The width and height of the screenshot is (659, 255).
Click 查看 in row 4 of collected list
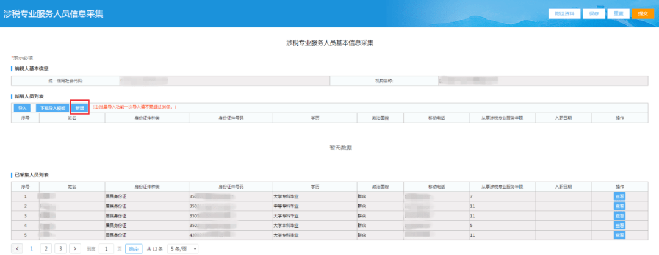[619, 225]
